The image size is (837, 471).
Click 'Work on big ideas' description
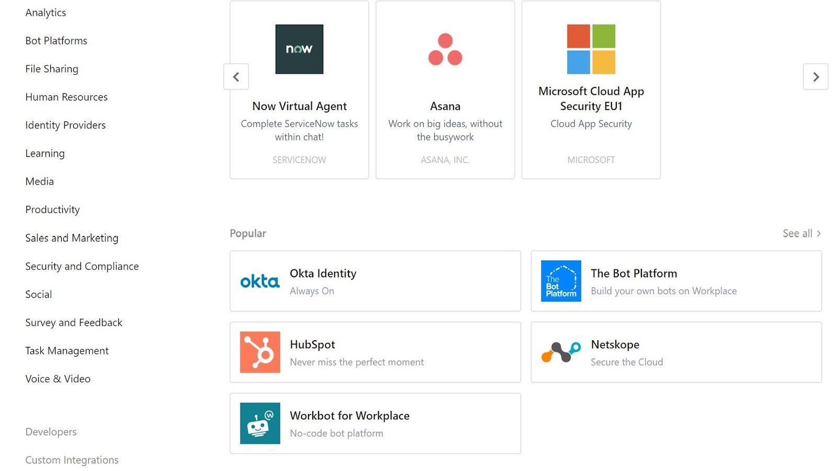pyautogui.click(x=445, y=130)
